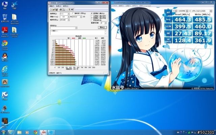The width and height of the screenshot is (216, 135).
Task: Open the Edit menu in CrystalDiskMark
Action: [121, 6]
